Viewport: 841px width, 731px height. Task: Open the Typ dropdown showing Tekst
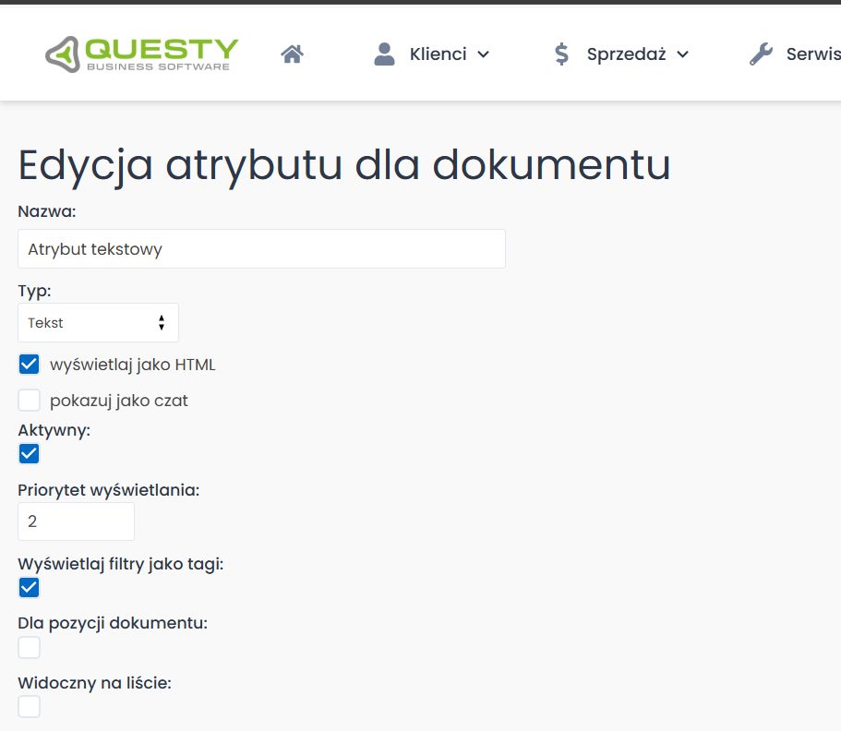click(x=98, y=322)
